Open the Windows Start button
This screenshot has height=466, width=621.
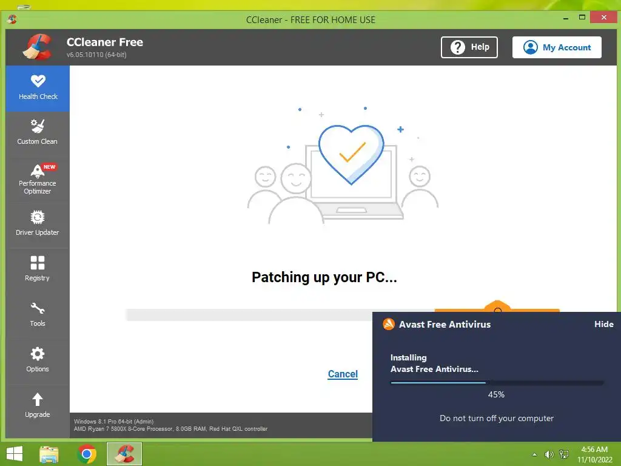[x=15, y=454]
